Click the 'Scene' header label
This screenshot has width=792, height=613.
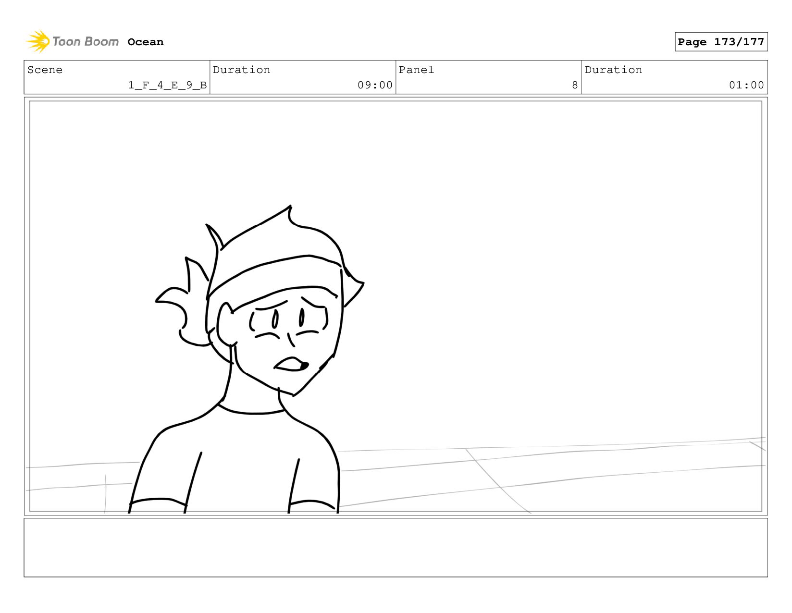[x=45, y=70]
